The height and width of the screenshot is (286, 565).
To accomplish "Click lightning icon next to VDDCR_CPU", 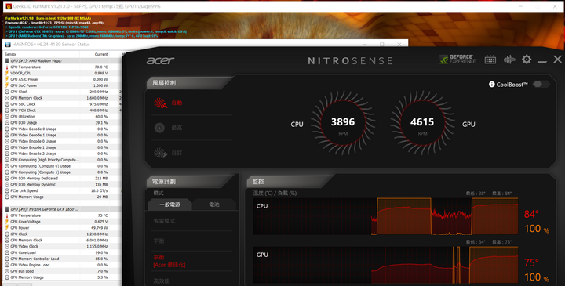I will (7, 73).
